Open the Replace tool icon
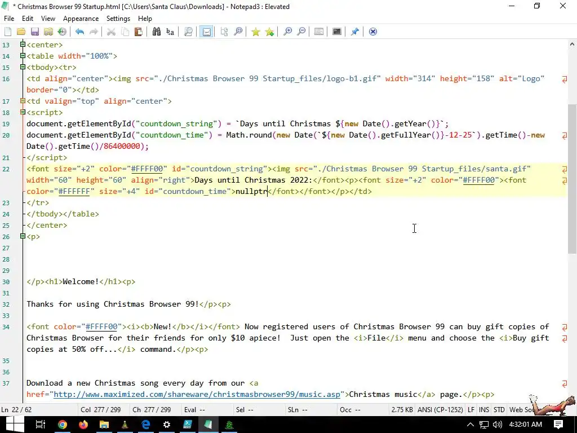 (x=170, y=32)
